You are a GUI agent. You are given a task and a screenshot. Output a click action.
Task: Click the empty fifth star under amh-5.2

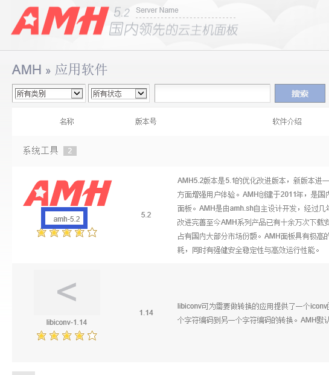(x=92, y=232)
